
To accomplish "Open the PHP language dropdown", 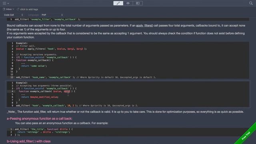I will click(52, 15).
